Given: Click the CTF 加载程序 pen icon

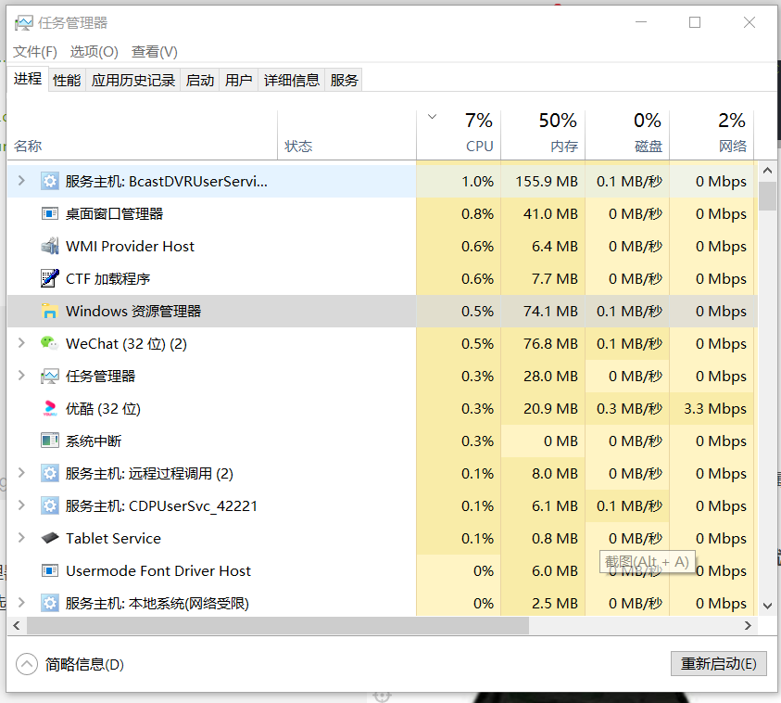Looking at the screenshot, I should pos(49,278).
